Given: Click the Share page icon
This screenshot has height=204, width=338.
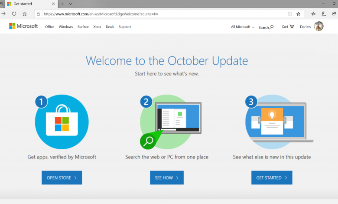Looking at the screenshot, I should tap(334, 14).
